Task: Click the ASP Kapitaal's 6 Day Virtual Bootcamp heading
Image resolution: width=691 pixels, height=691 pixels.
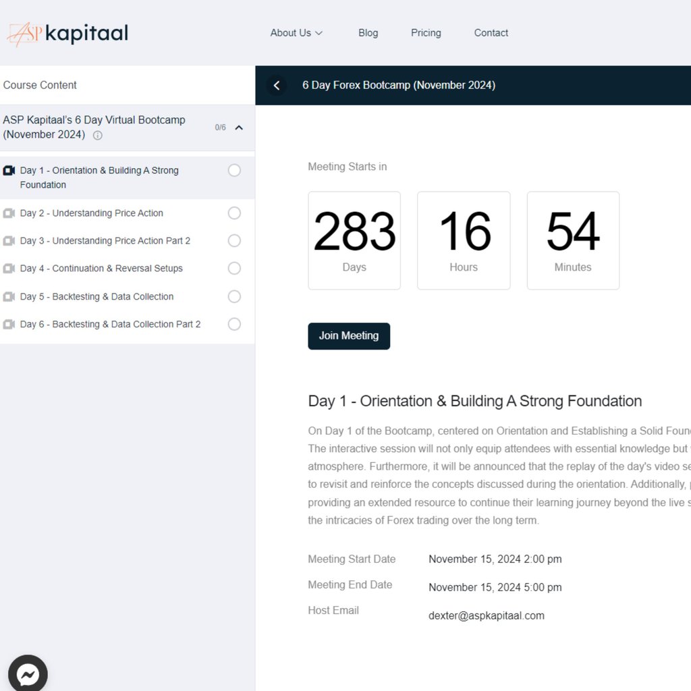Action: [94, 128]
